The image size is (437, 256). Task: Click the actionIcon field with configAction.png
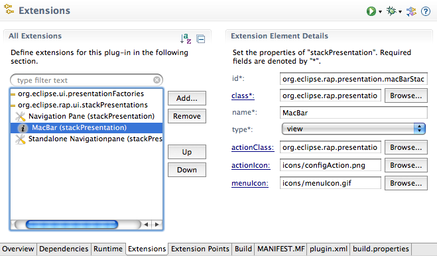[x=330, y=165]
